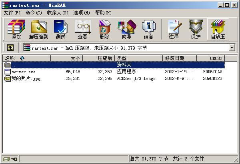Screen dimensions: 240x164
Task: Click the 解压缩到 (Extract to) icon
Action: (39, 29)
